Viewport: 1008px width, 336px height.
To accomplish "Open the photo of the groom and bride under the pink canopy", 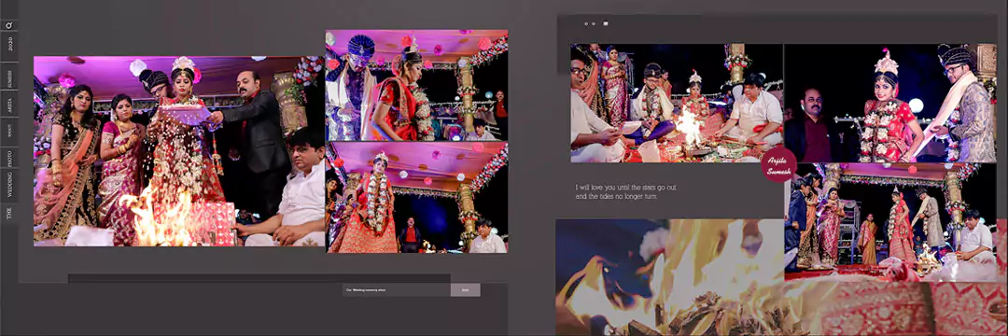I will 416,85.
